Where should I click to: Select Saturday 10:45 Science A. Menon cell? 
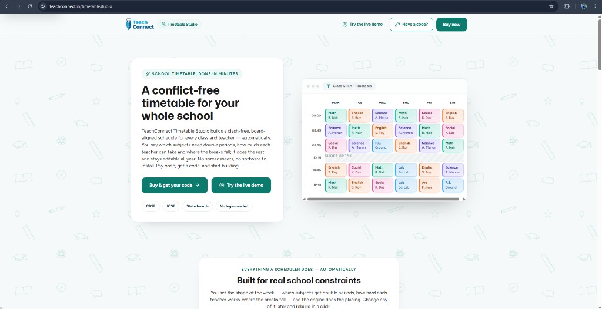[x=453, y=170]
